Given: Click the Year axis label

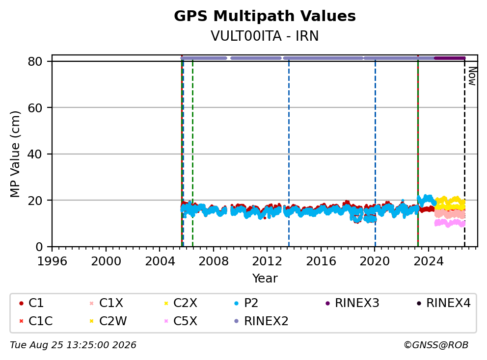Looking at the screenshot, I should coord(265,278).
